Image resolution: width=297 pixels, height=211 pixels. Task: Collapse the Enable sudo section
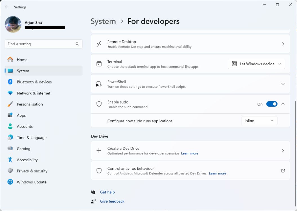(283, 104)
